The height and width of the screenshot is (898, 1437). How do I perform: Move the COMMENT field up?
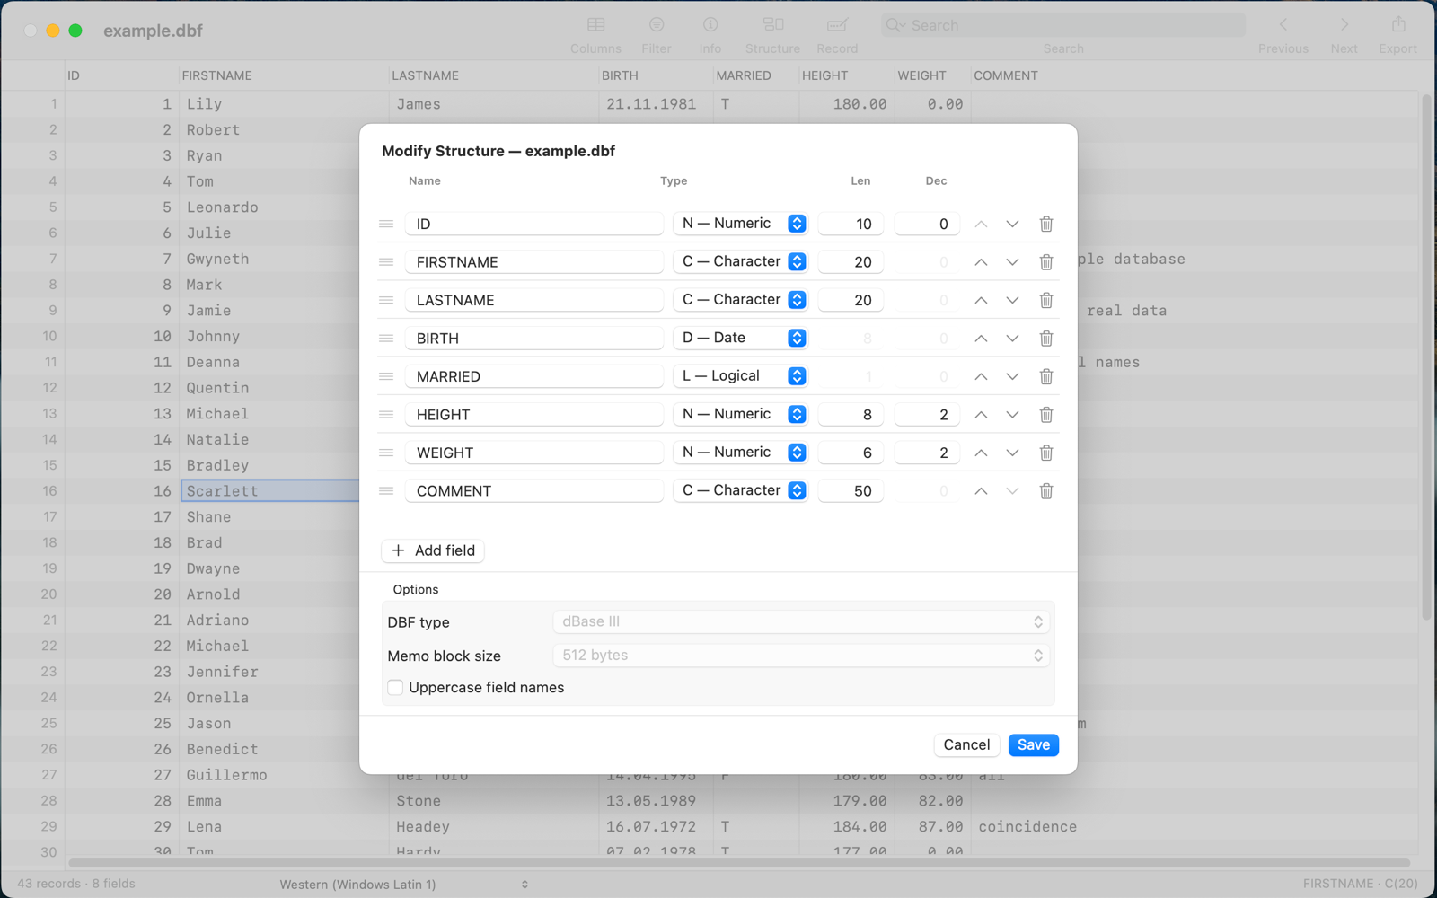[981, 491]
